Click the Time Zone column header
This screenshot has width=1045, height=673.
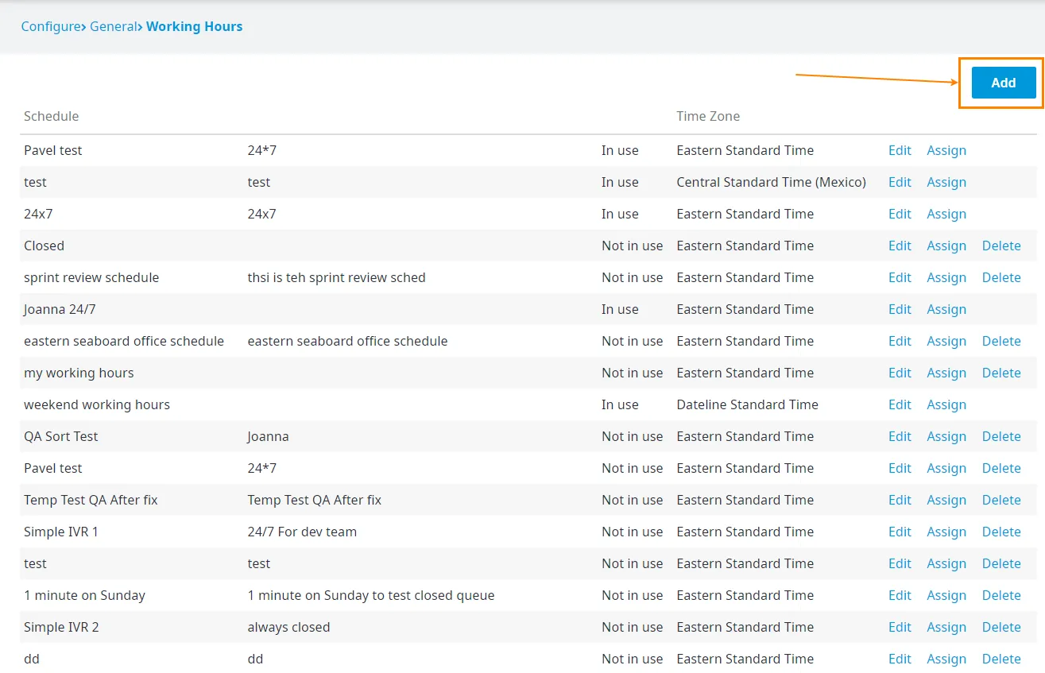tap(708, 116)
